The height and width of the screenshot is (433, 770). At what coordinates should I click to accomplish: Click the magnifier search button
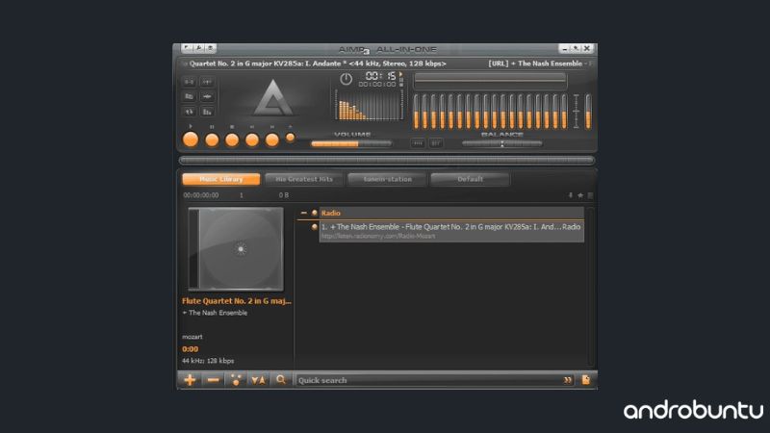pos(281,380)
